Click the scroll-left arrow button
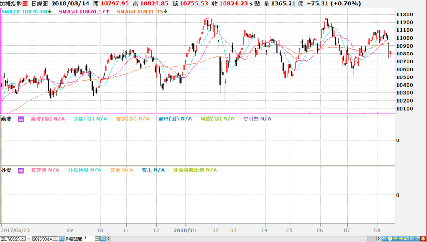Image resolution: width=427 pixels, height=242 pixels. [108, 239]
